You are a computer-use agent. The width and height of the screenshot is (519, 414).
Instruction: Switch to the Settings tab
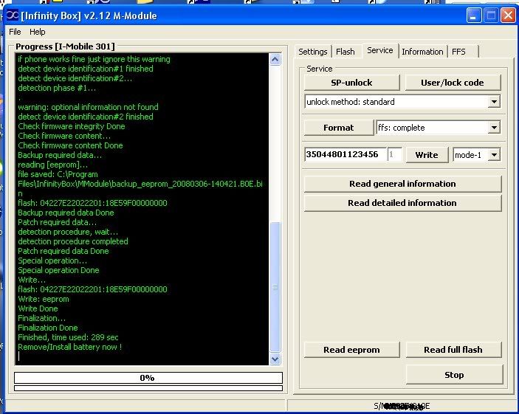click(x=313, y=52)
